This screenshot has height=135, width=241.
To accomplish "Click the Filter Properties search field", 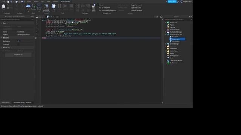I will click(17, 19).
